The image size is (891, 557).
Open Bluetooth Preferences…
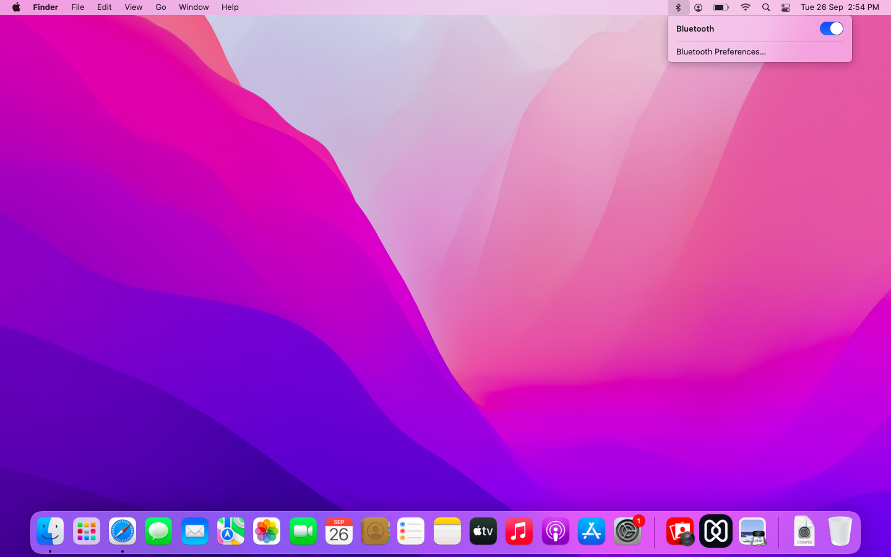[721, 51]
